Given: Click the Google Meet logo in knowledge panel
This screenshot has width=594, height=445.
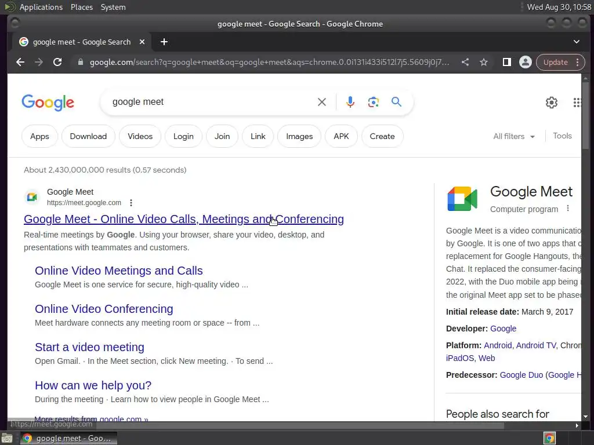Looking at the screenshot, I should (x=462, y=199).
